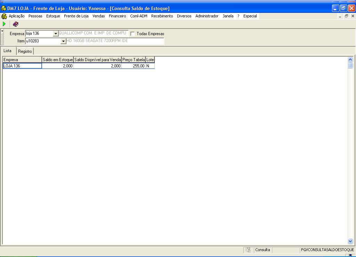The width and height of the screenshot is (356, 257).
Task: Open the Diversos menu
Action: tap(184, 16)
